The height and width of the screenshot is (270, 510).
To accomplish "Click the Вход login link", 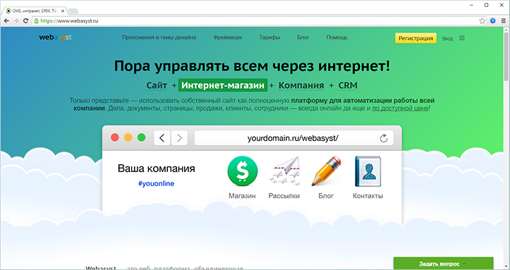I will pyautogui.click(x=447, y=38).
